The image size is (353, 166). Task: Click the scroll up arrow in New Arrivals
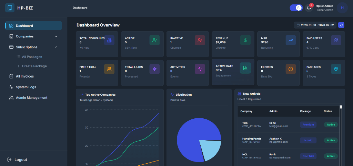point(341,107)
